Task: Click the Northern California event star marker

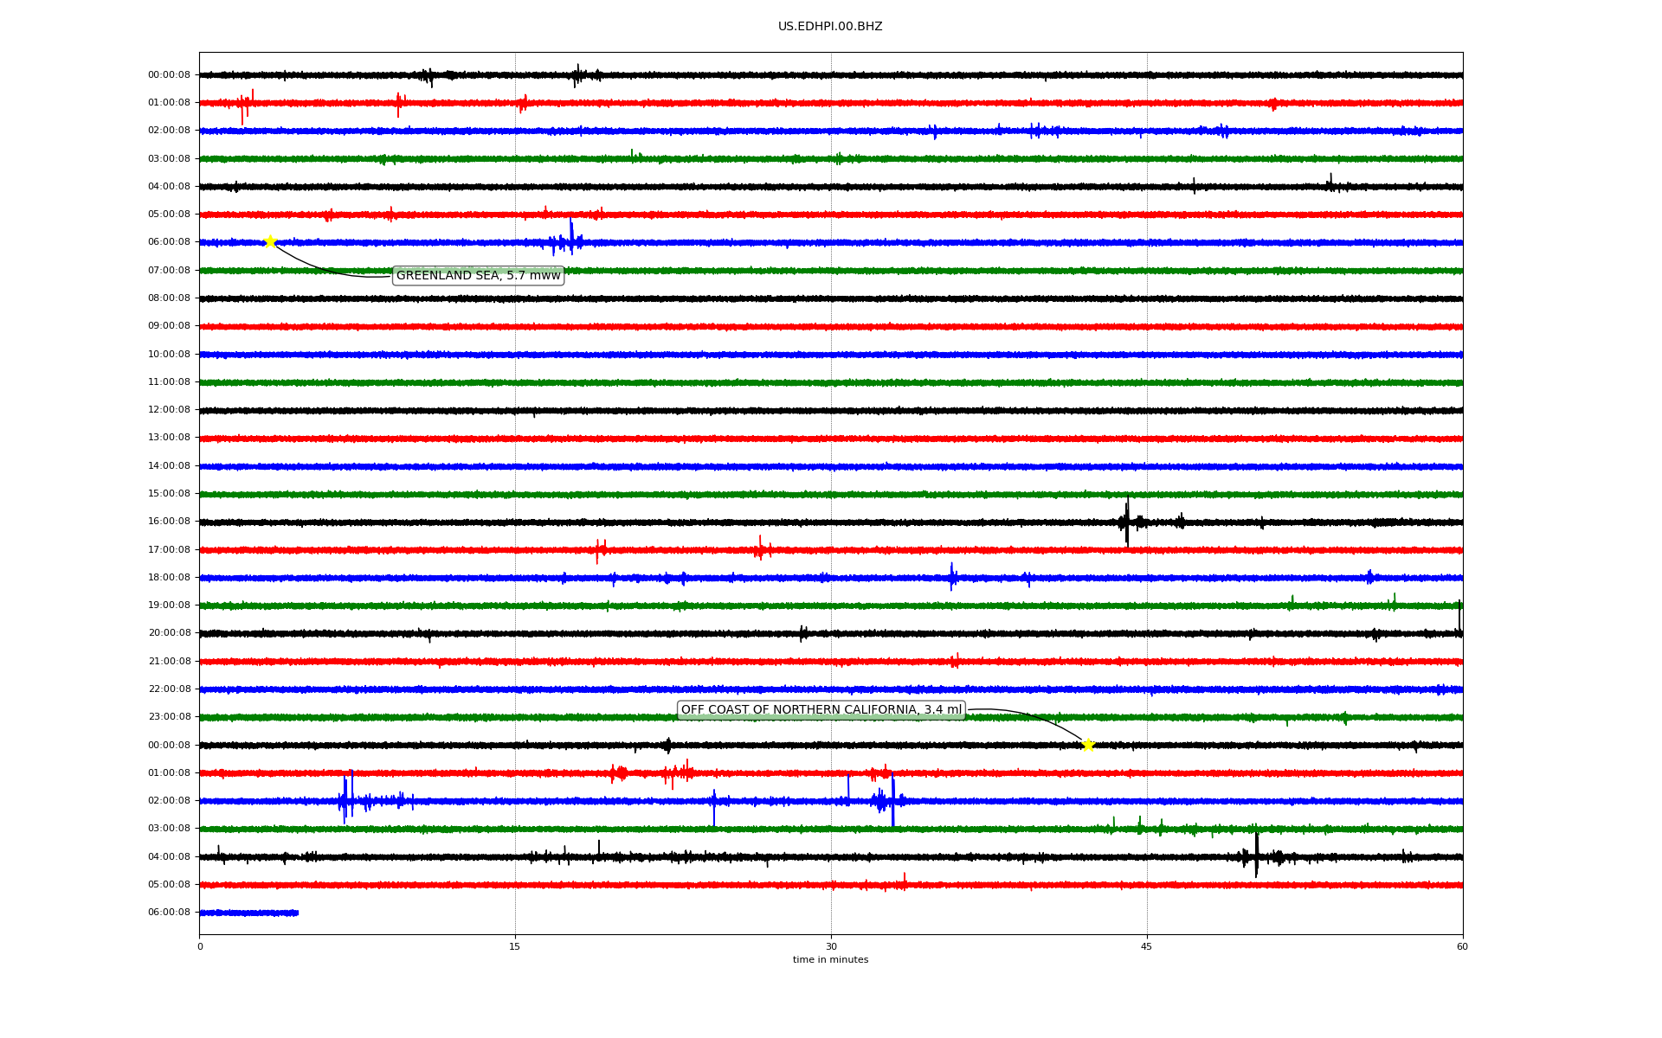Action: pos(1088,745)
